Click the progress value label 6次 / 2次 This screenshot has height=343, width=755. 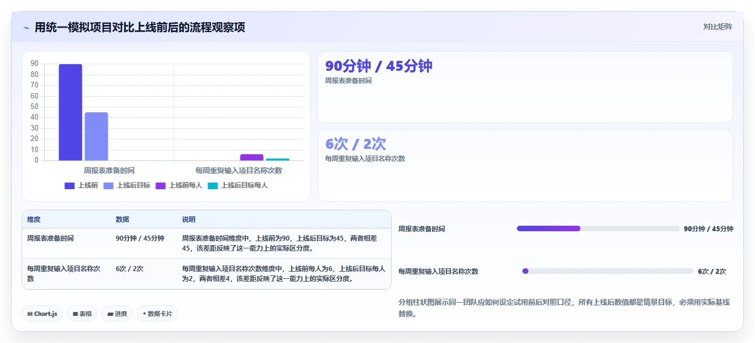(712, 272)
